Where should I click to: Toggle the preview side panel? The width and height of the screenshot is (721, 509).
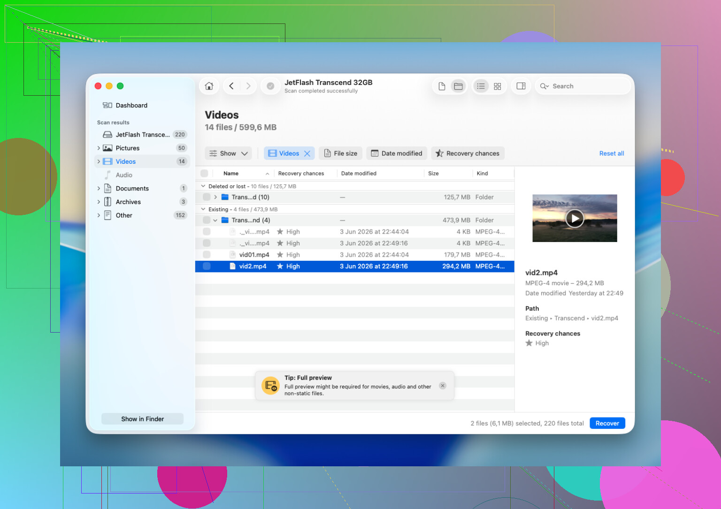click(521, 86)
